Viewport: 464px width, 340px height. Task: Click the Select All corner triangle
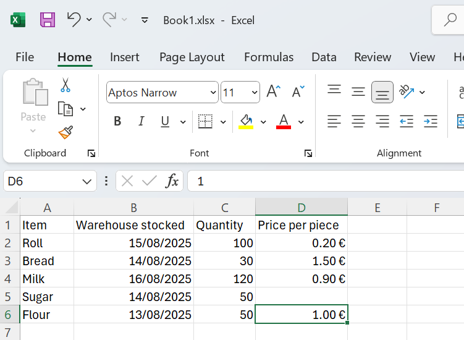click(12, 207)
